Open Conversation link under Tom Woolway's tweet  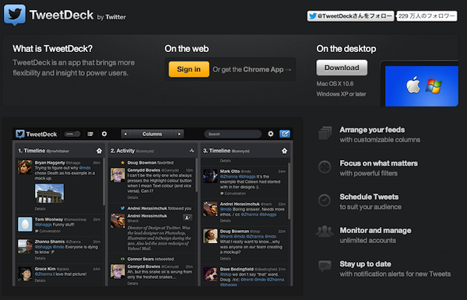coord(47,231)
